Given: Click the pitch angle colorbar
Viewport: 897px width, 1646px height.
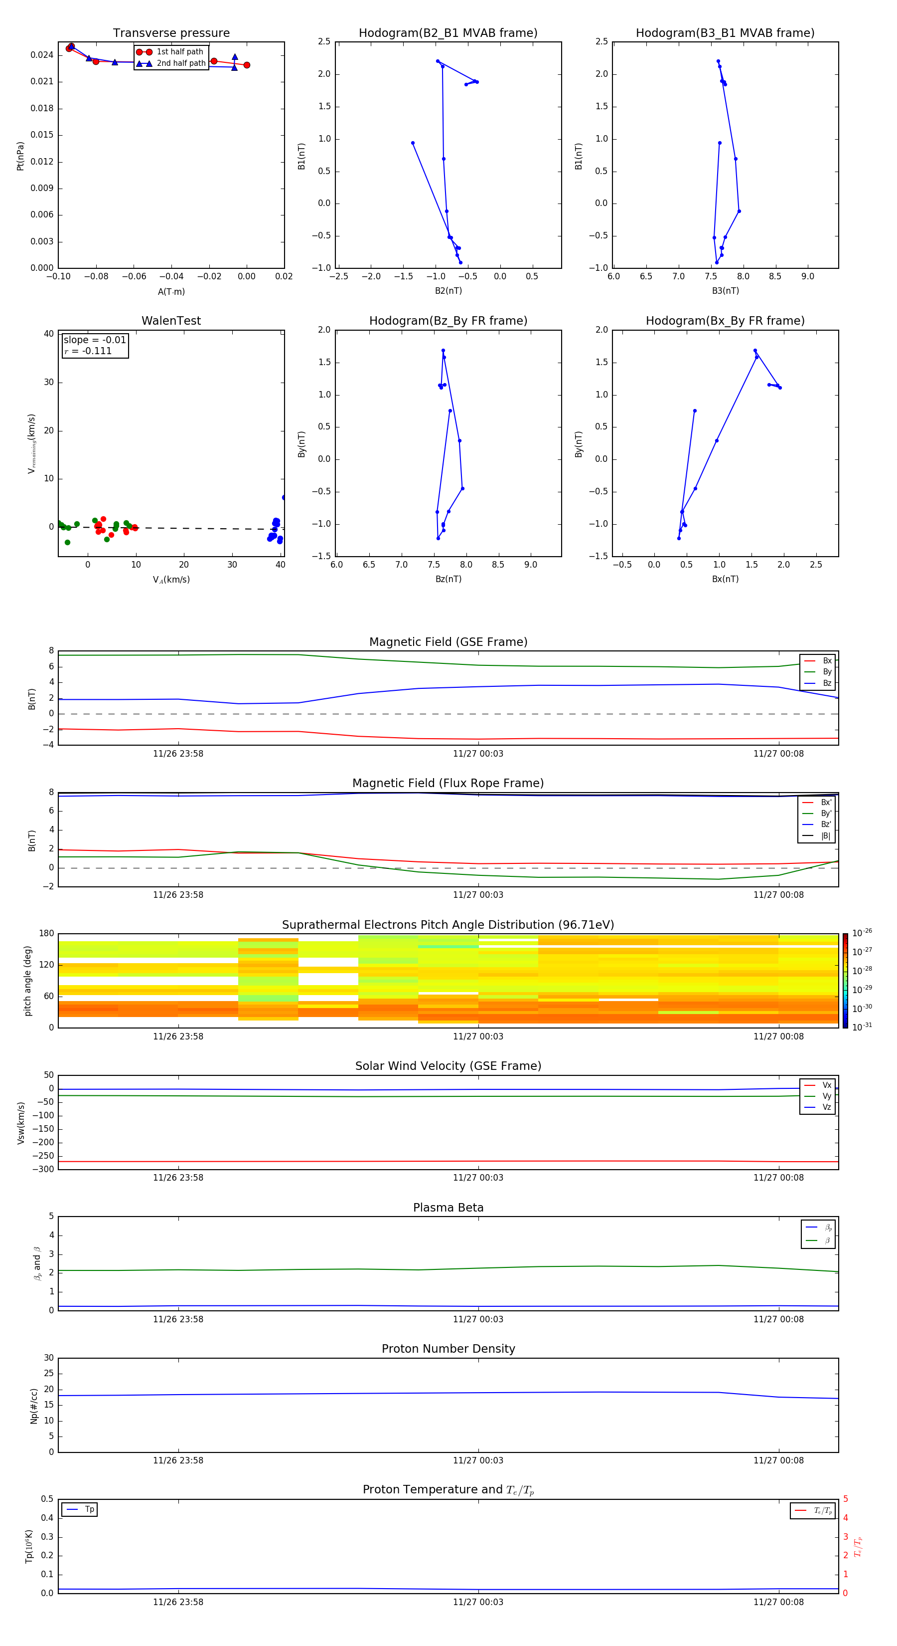Looking at the screenshot, I should [x=845, y=981].
